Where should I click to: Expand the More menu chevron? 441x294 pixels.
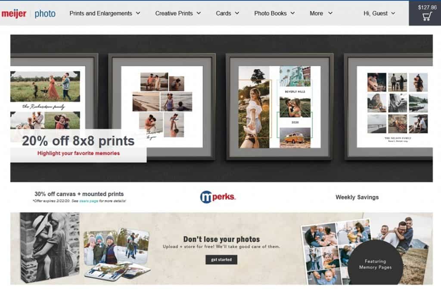coord(330,13)
